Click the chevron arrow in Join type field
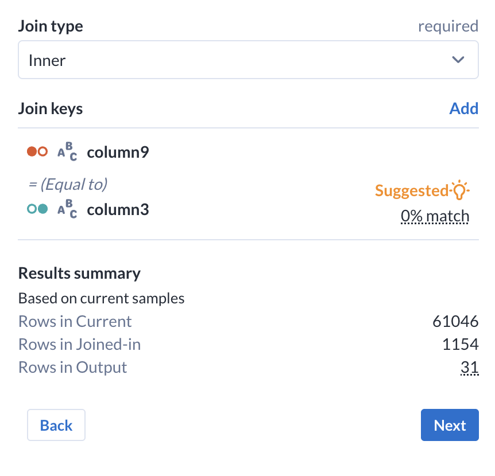495x476 pixels. point(458,60)
